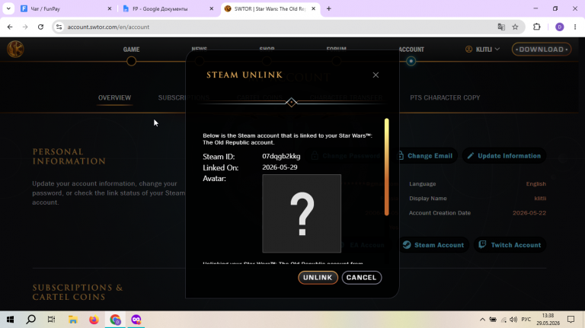Bookmark this page with the star icon
Image resolution: width=585 pixels, height=328 pixels.
point(515,27)
